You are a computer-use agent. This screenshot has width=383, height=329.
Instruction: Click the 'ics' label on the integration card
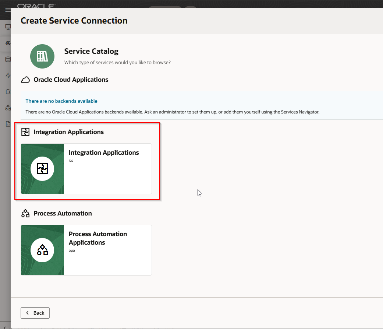tap(71, 161)
